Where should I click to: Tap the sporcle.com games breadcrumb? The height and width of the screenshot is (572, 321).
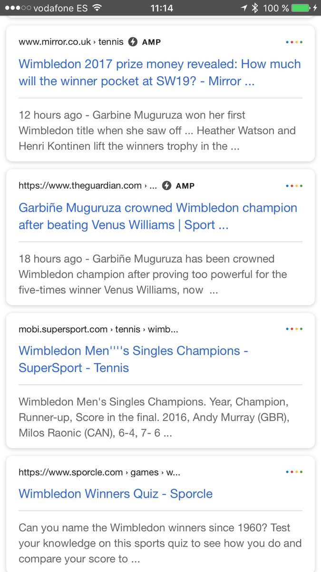(99, 472)
